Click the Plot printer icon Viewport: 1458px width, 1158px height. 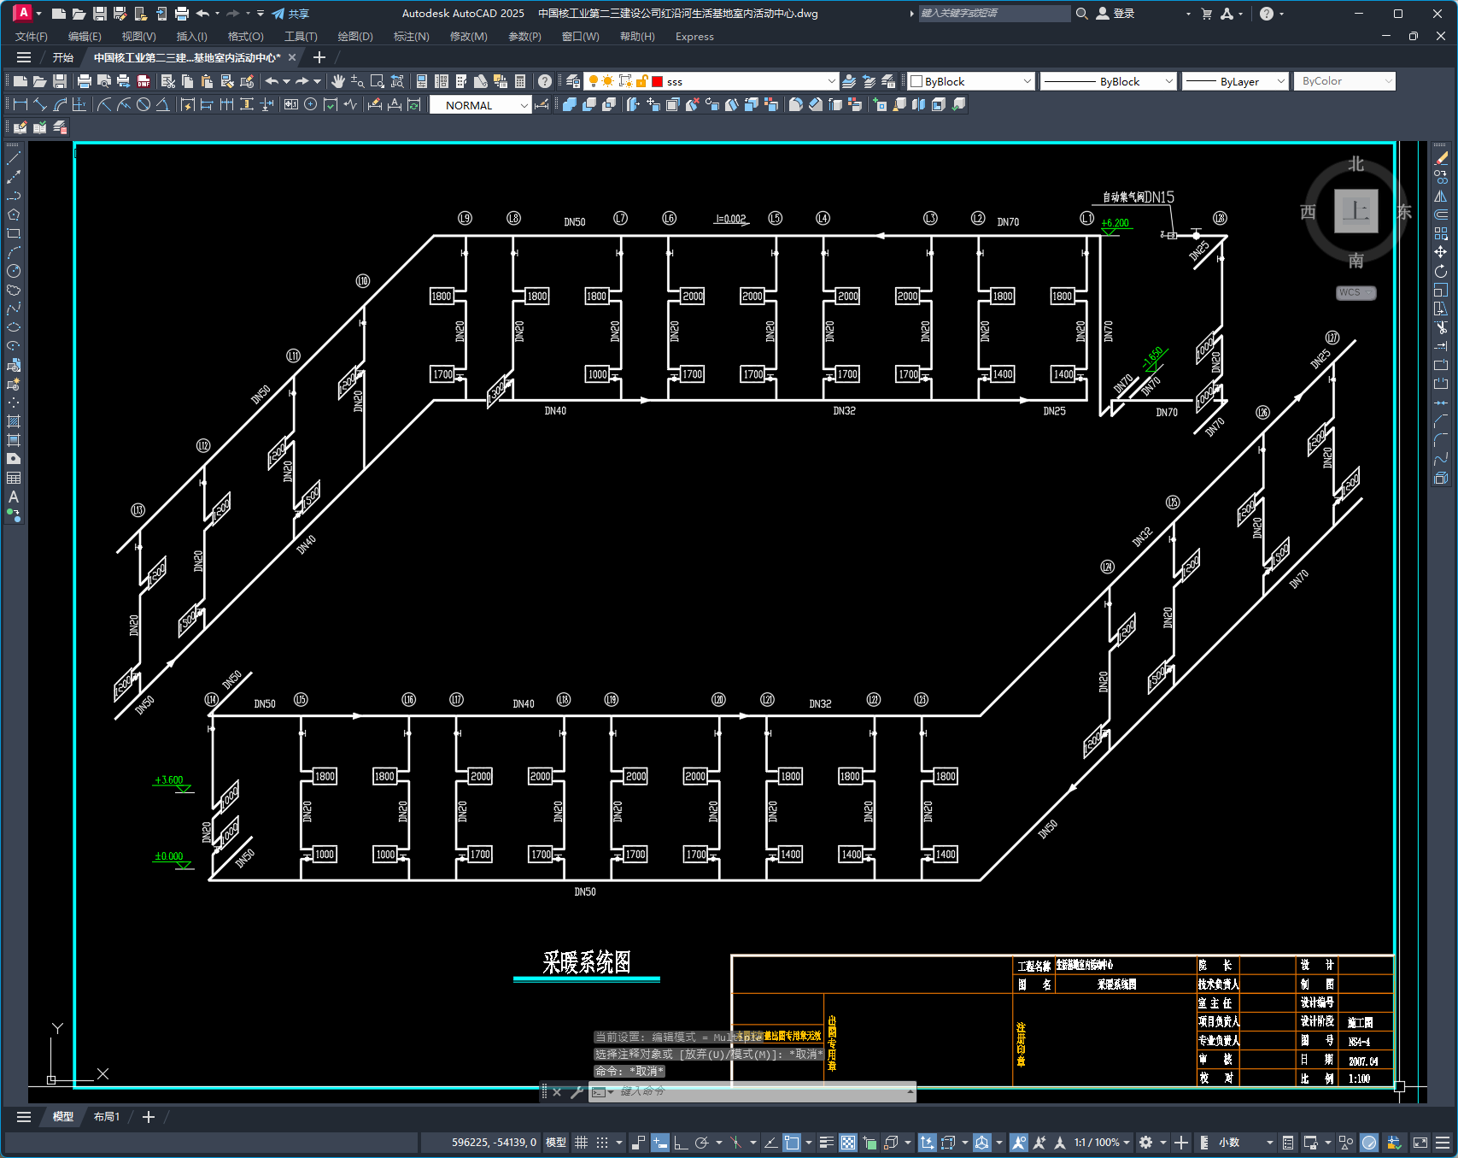click(x=84, y=81)
